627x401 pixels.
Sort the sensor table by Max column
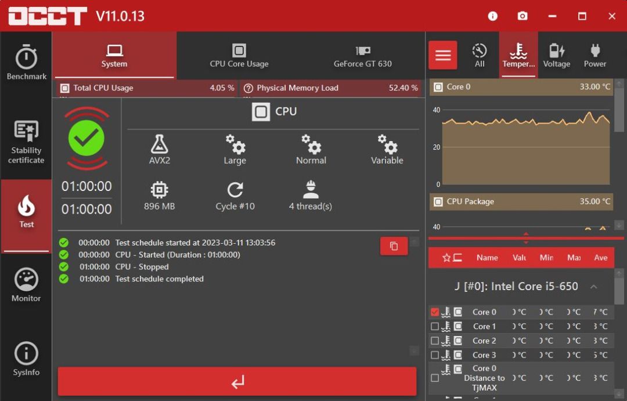[x=574, y=258]
